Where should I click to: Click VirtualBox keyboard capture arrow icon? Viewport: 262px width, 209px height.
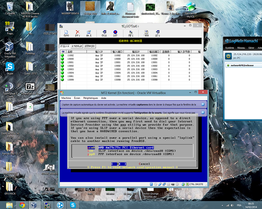click(187, 184)
